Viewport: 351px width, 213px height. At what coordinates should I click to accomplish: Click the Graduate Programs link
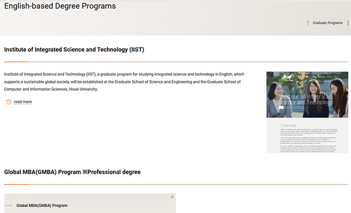pos(327,23)
